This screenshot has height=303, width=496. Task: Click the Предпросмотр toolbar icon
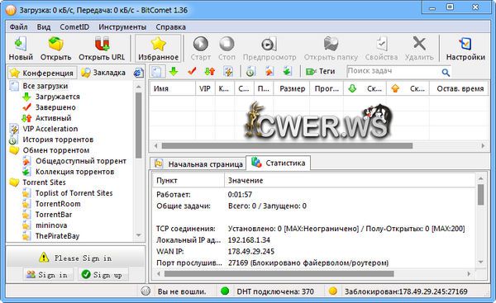pos(269,44)
